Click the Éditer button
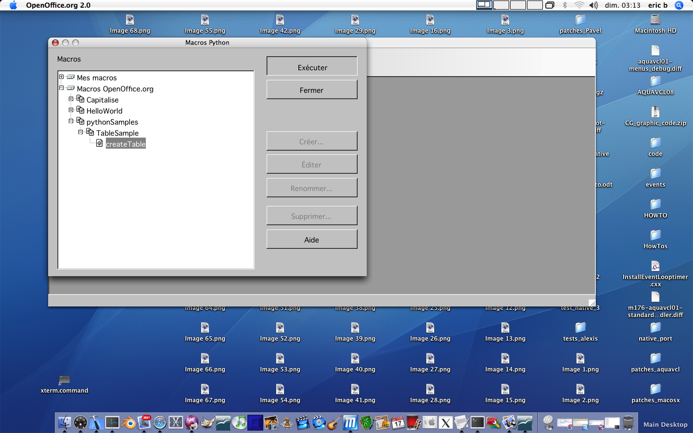Viewport: 693px width, 433px height. (x=312, y=165)
